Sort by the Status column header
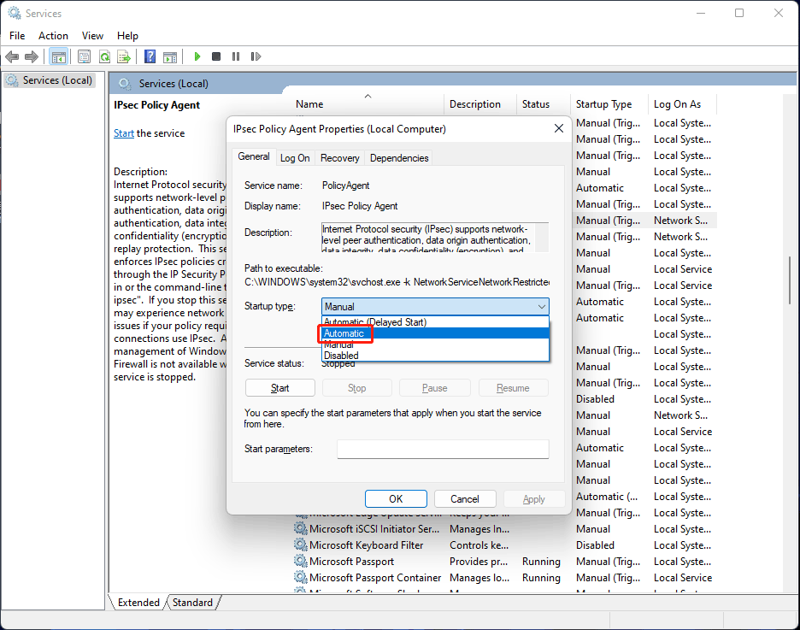 tap(543, 104)
